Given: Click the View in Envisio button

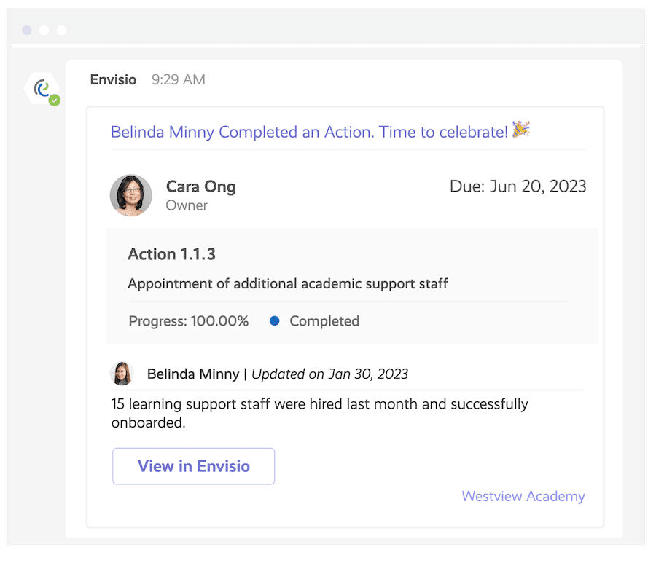Looking at the screenshot, I should click(193, 466).
